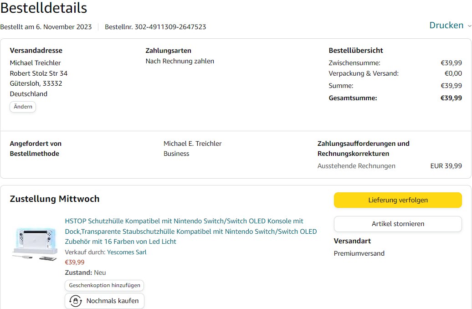Click the Bestelldetails page heading
Image resolution: width=472 pixels, height=309 pixels.
[44, 8]
